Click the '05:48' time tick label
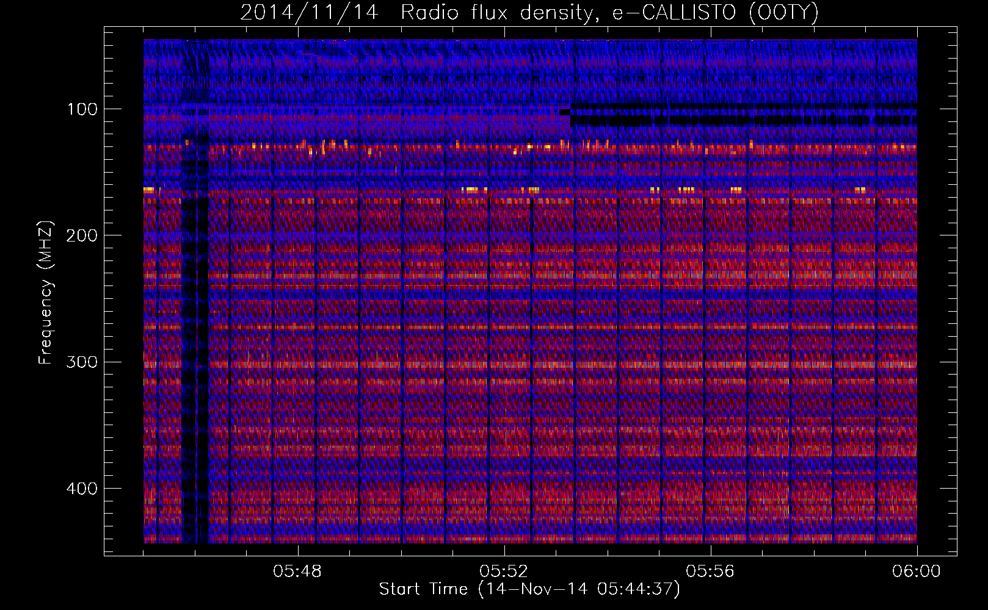The image size is (988, 610). (x=298, y=572)
